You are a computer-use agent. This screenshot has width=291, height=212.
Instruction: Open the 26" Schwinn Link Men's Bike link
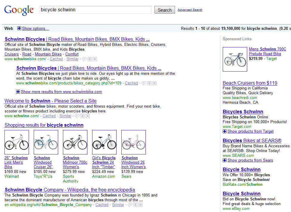16,163
